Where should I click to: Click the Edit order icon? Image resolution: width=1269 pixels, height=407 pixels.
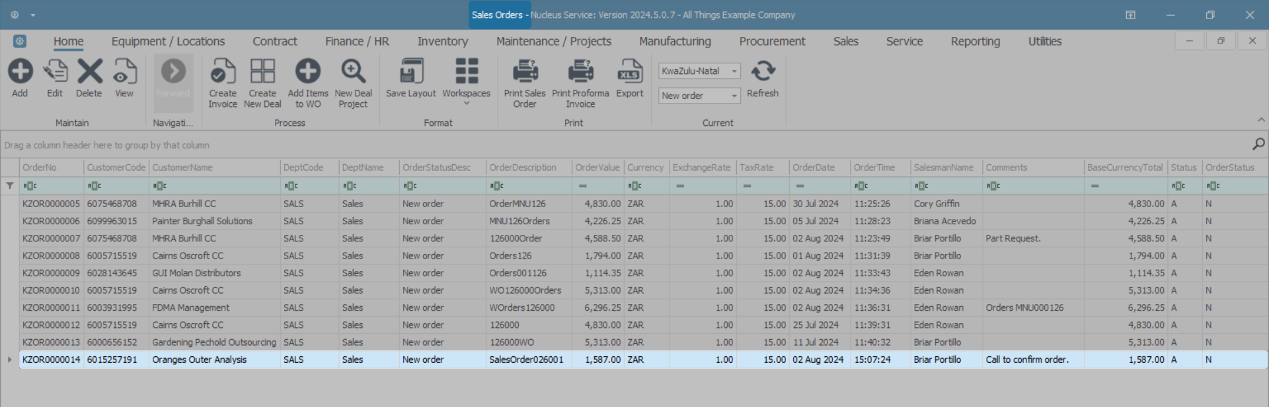(55, 72)
